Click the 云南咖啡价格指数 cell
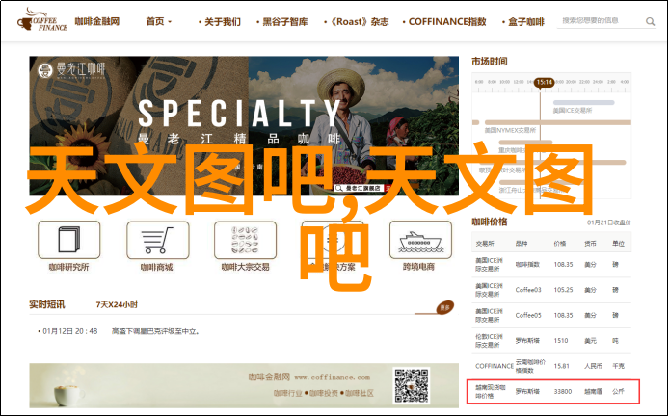This screenshot has height=417, width=669. coord(530,366)
